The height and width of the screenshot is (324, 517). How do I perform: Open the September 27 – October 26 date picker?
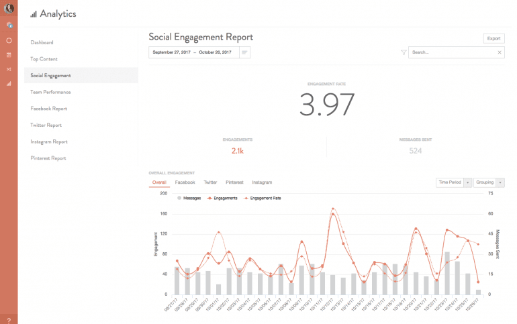click(192, 52)
